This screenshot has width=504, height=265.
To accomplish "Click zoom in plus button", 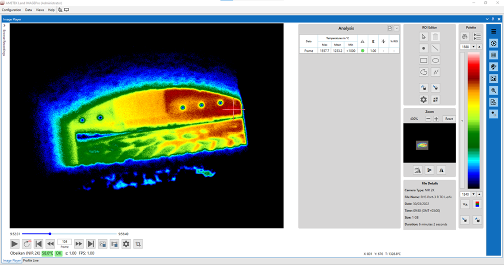I will (436, 119).
